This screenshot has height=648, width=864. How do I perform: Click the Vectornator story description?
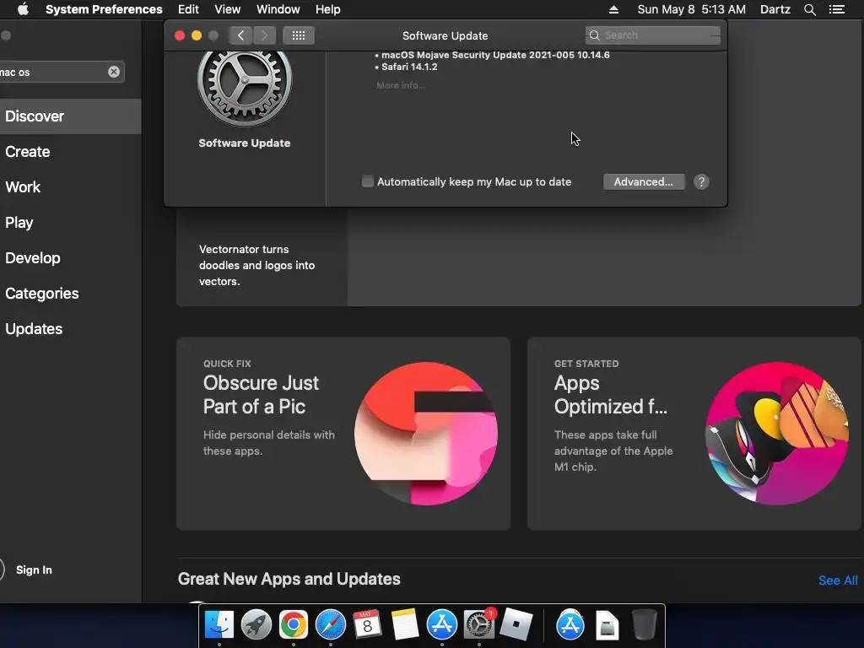pos(256,265)
